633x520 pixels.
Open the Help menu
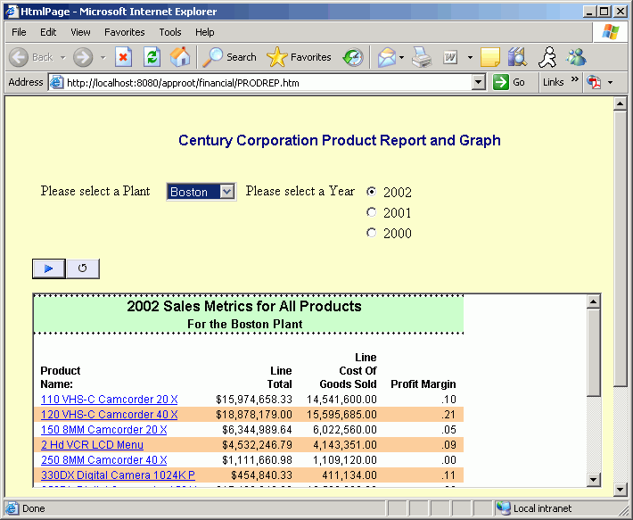click(x=205, y=32)
